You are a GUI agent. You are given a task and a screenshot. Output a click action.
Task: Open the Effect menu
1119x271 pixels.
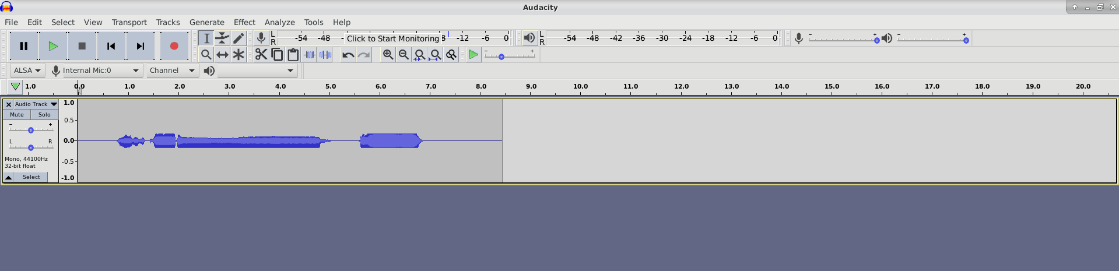pyautogui.click(x=244, y=22)
